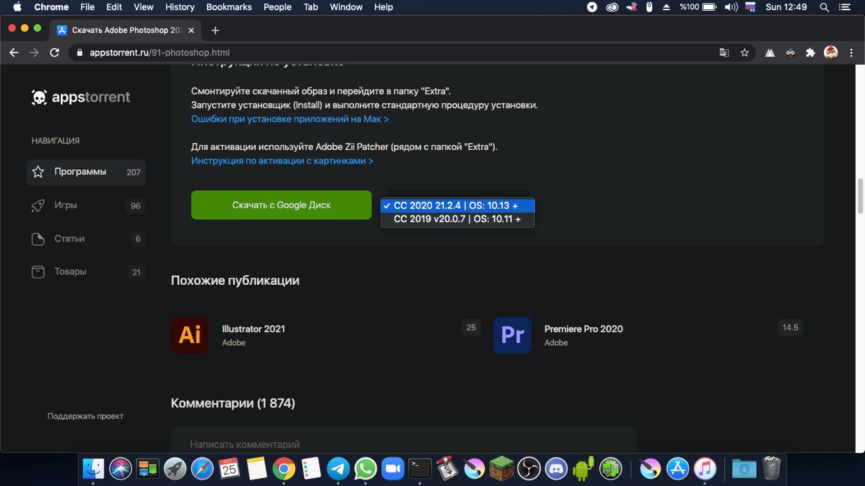Launch Minecraft from the dock
The image size is (865, 486).
click(501, 468)
